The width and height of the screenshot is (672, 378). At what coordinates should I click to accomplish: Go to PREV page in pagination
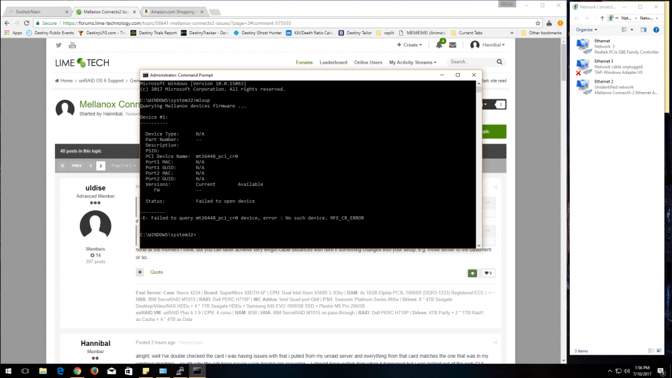click(x=77, y=166)
